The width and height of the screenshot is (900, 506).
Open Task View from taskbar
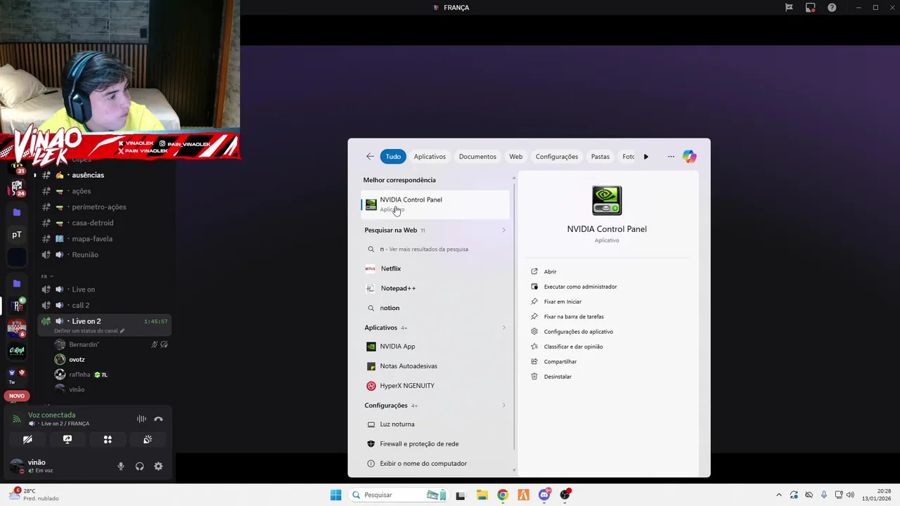click(461, 495)
